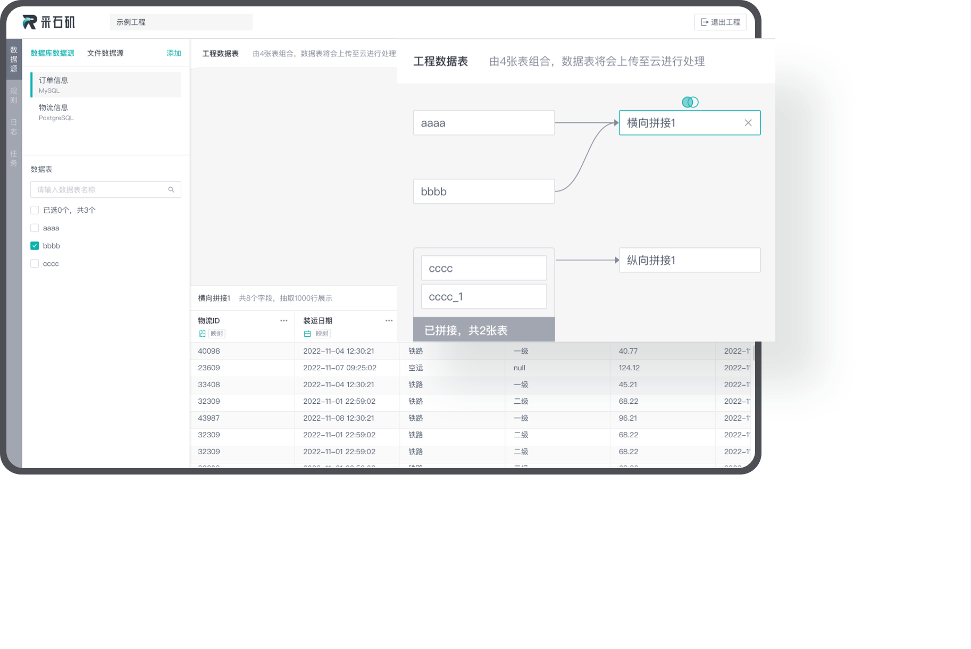
Task: Uncheck the bbbb table checkbox
Action: tap(35, 246)
